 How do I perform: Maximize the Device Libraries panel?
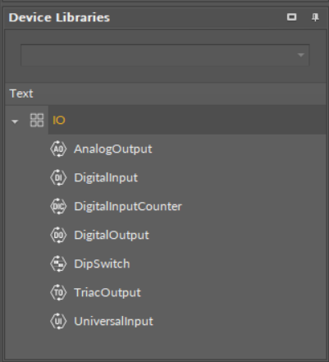tap(291, 17)
